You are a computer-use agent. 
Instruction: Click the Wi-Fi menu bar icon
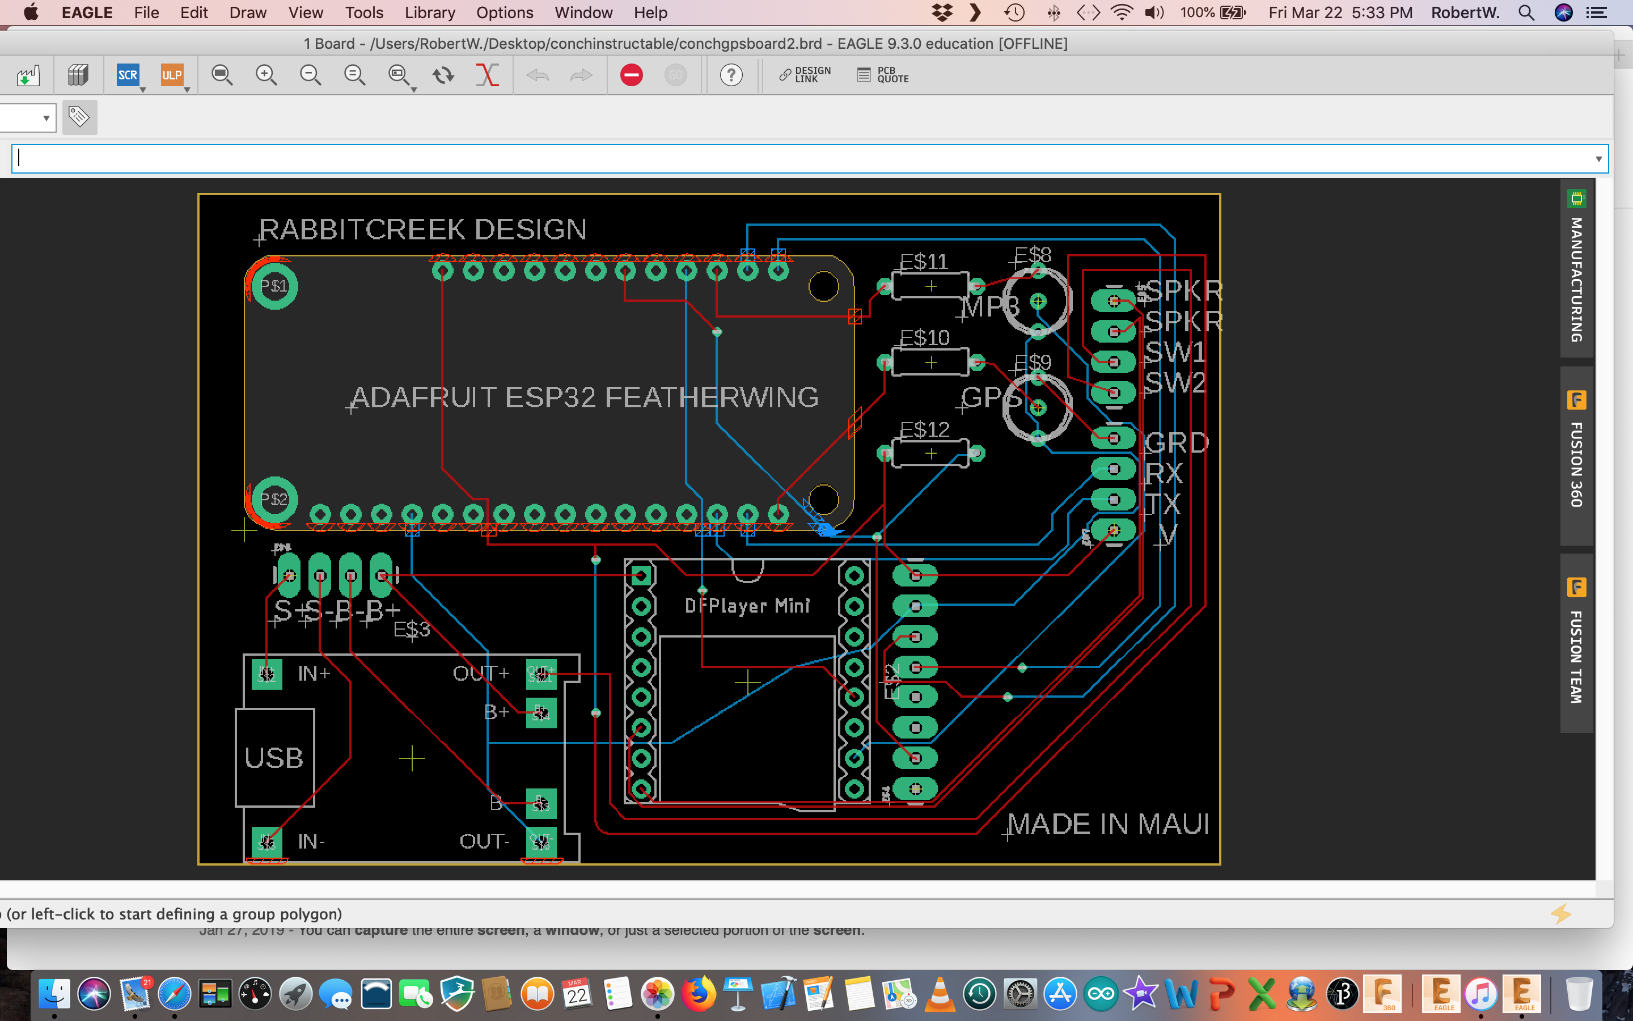1122,12
